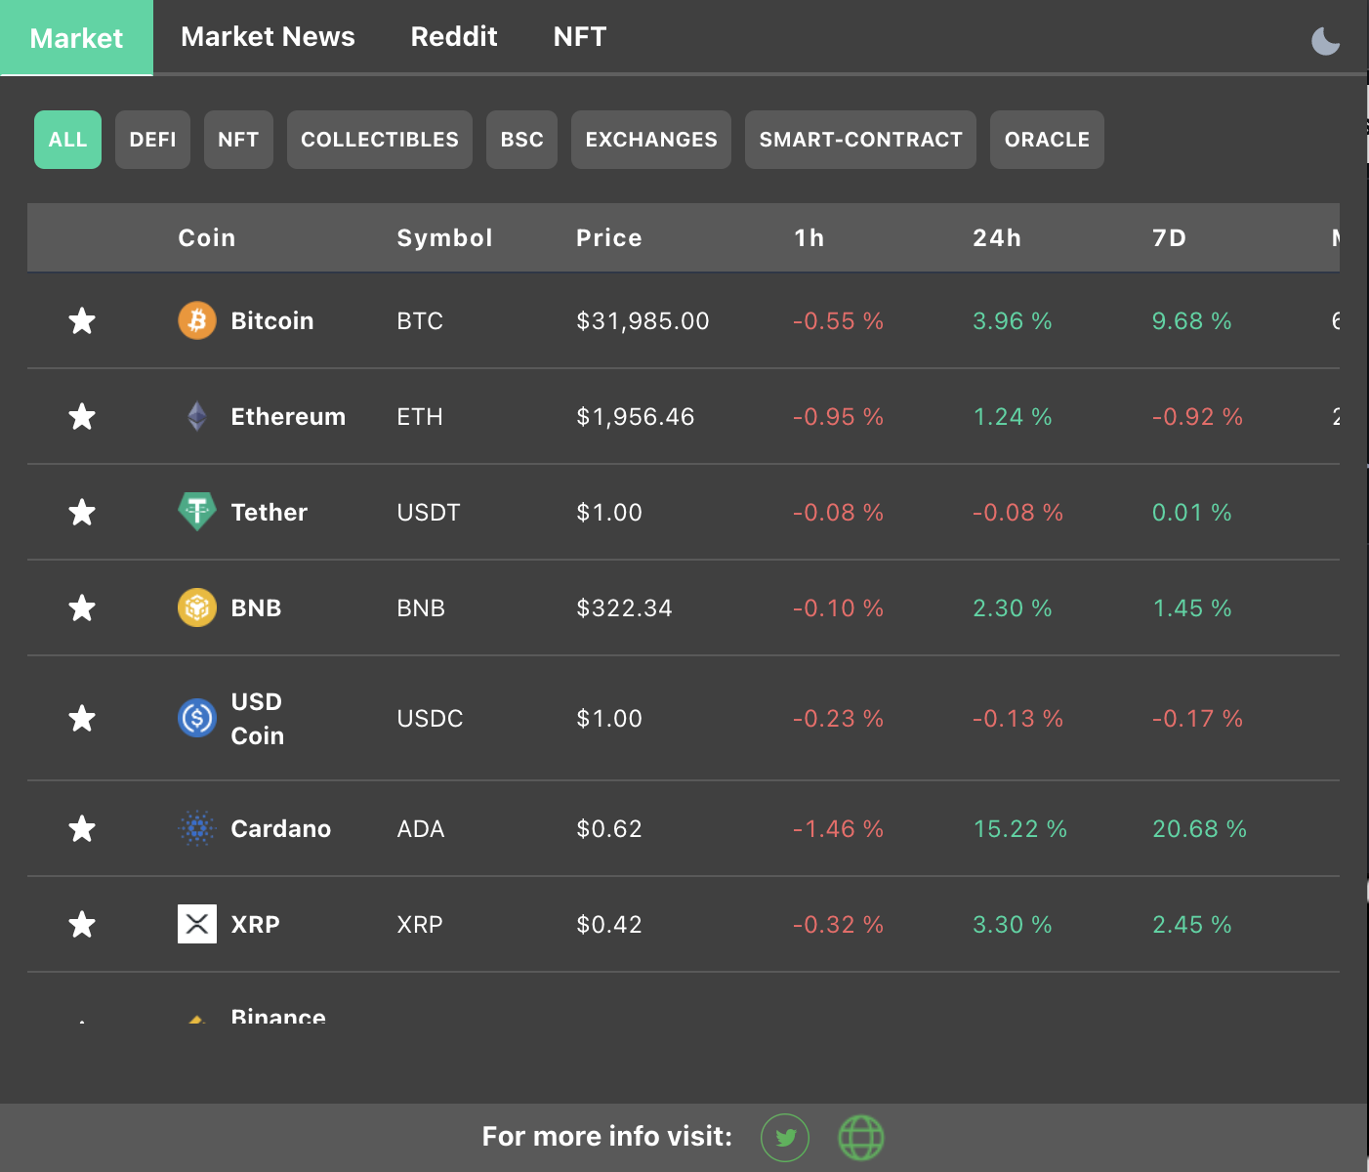Image resolution: width=1369 pixels, height=1172 pixels.
Task: Click Bitcoin 24h change 3.96 %
Action: click(1013, 320)
